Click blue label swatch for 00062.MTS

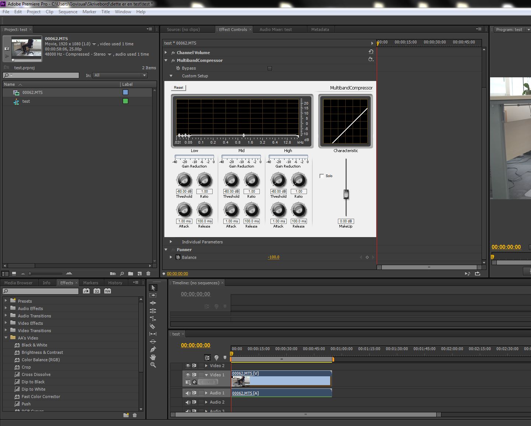point(125,92)
